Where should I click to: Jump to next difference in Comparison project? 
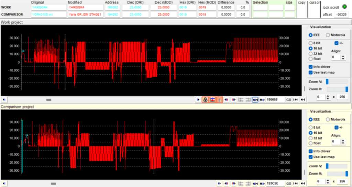click(234, 184)
